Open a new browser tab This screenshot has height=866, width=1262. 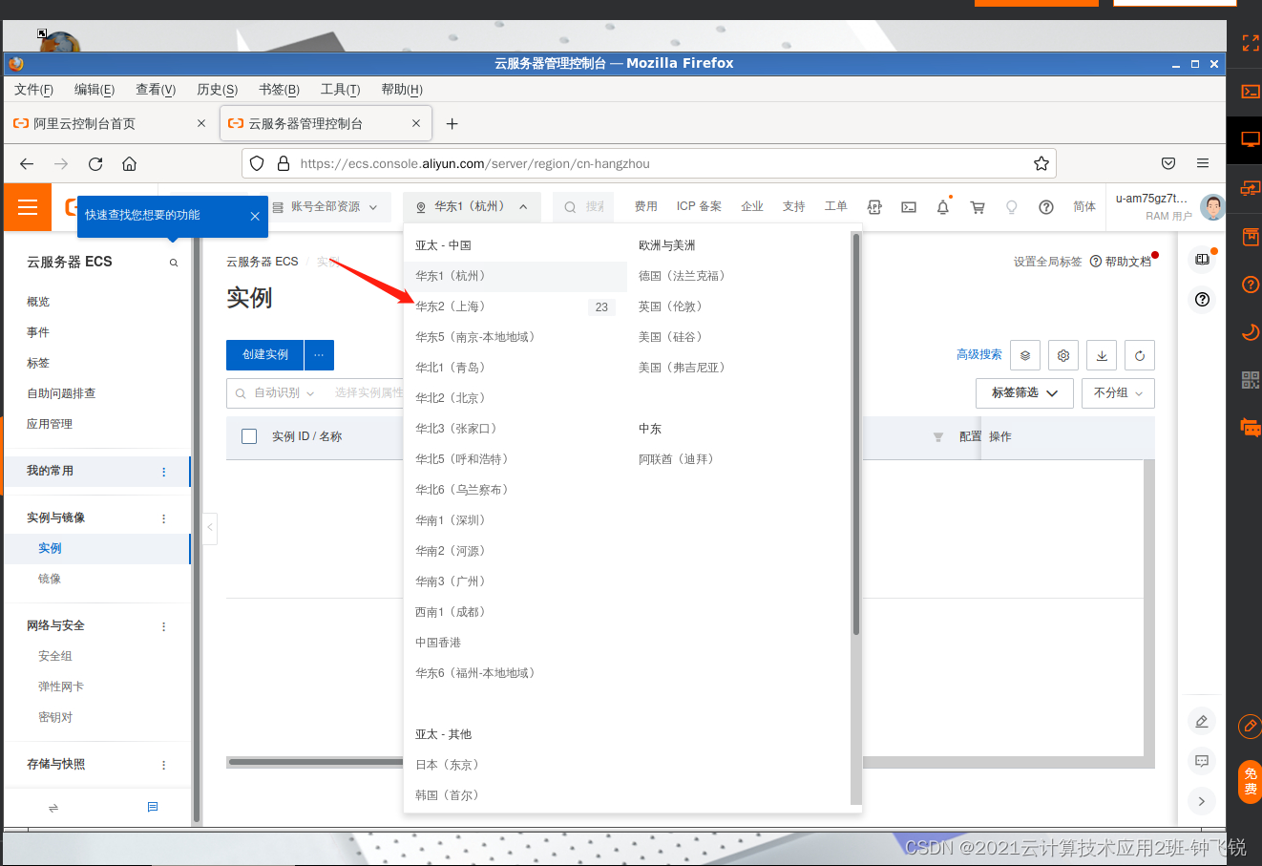[452, 123]
